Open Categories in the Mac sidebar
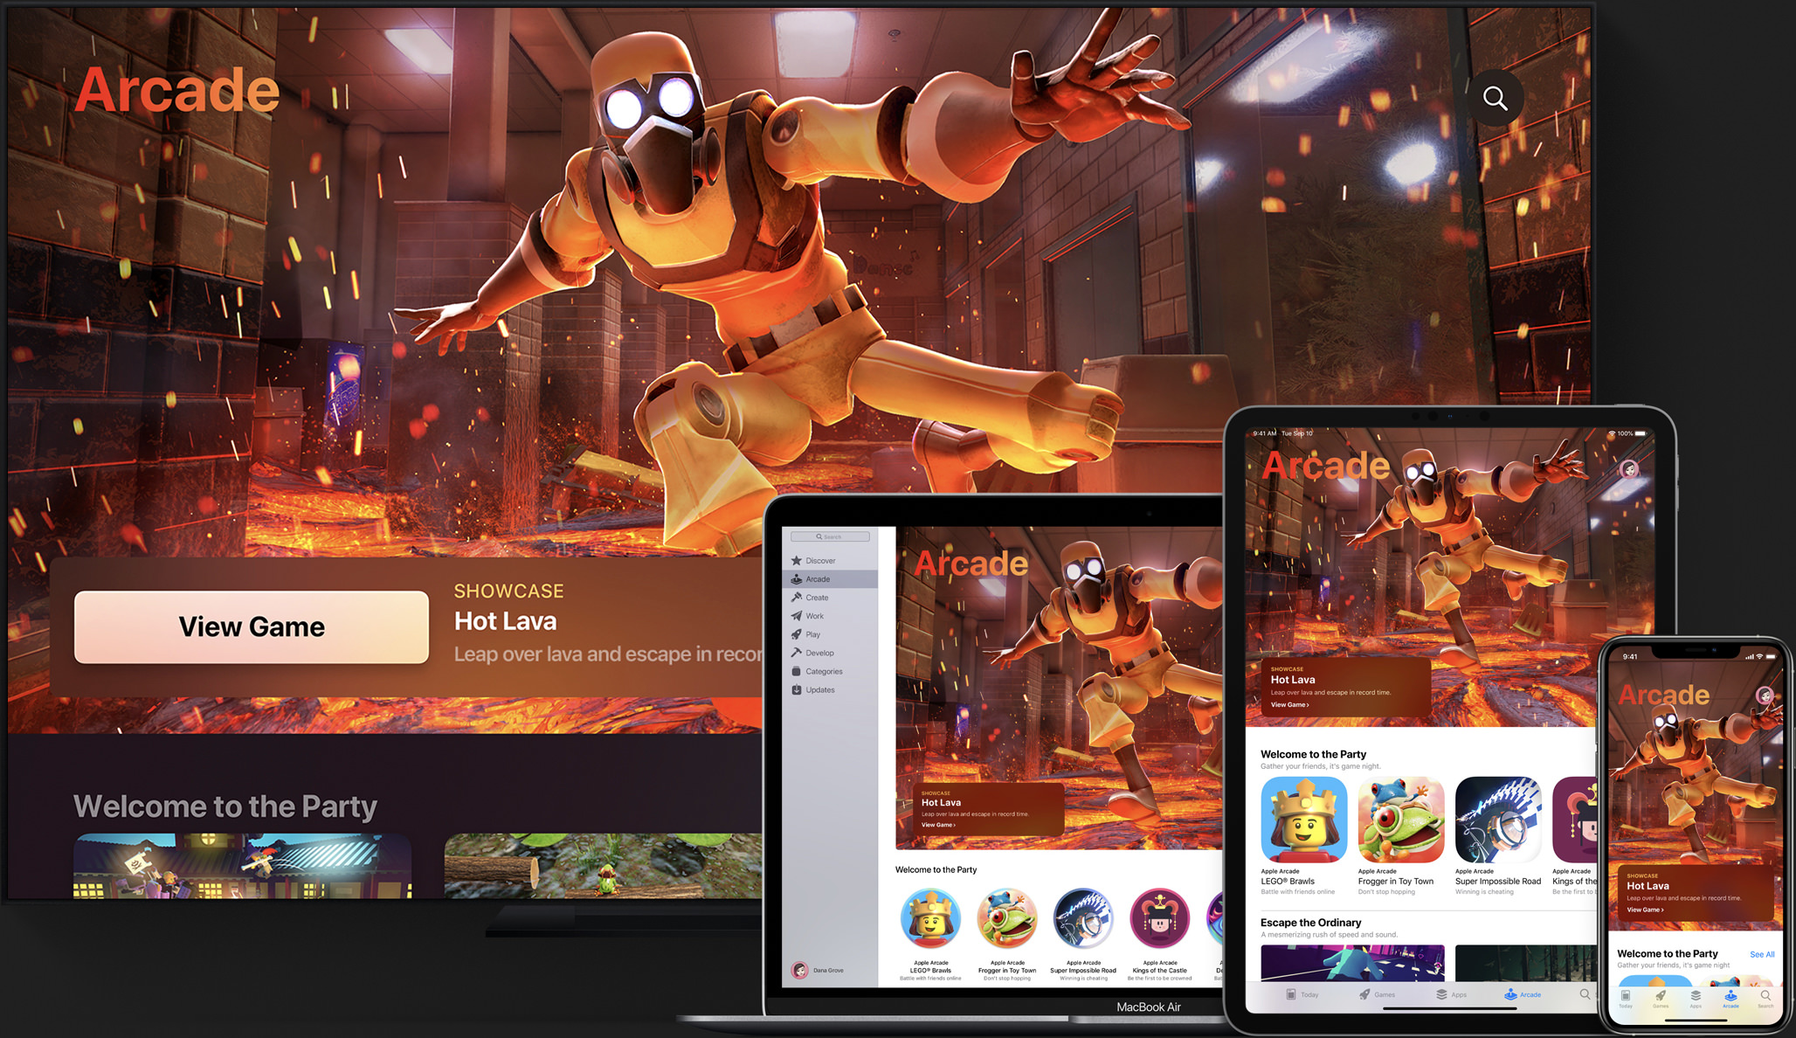 (x=823, y=671)
